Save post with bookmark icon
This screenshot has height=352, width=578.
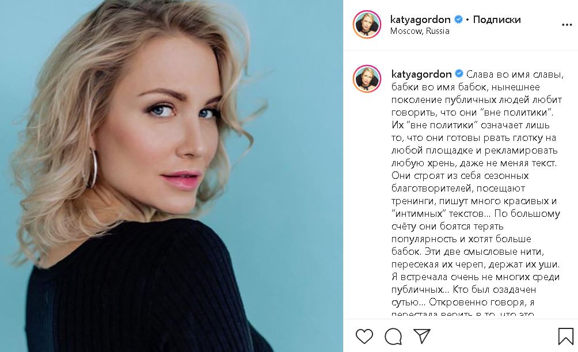coord(565,336)
